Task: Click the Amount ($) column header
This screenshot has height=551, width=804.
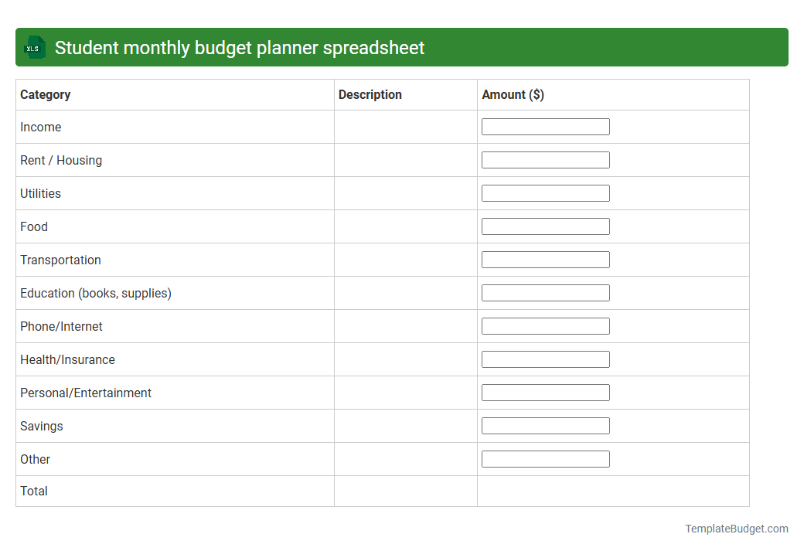Action: pyautogui.click(x=513, y=94)
